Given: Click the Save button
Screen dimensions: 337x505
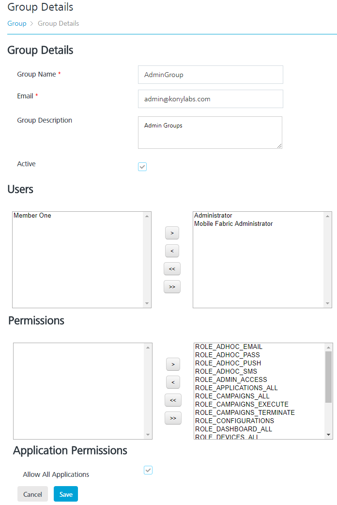Looking at the screenshot, I should click(65, 494).
